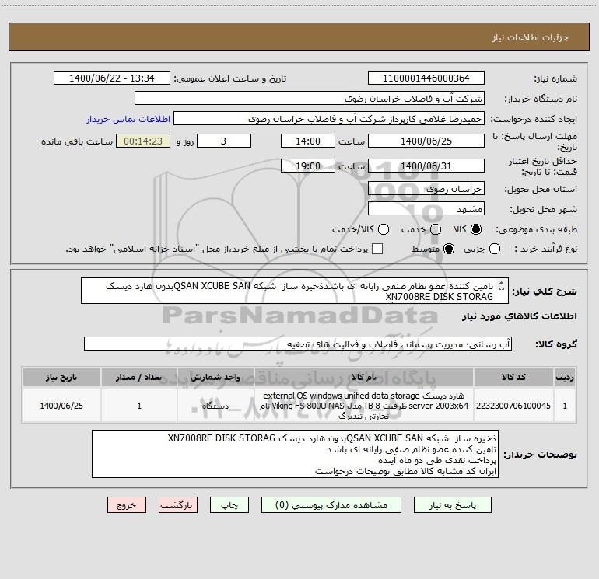Click the چاپ print button
599x579 pixels.
[x=229, y=504]
